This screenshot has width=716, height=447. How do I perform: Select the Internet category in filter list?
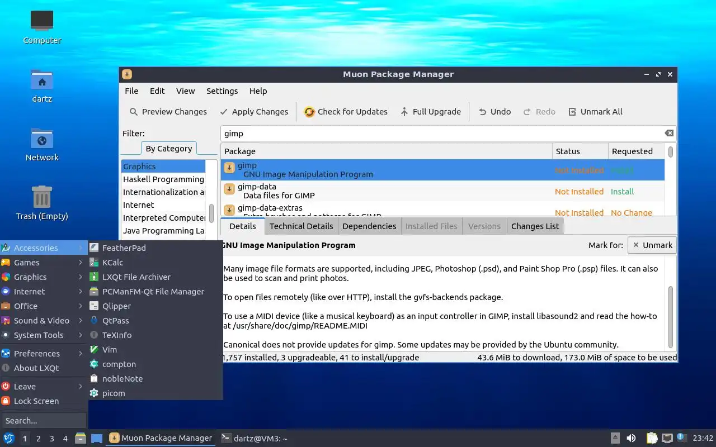coord(163,205)
